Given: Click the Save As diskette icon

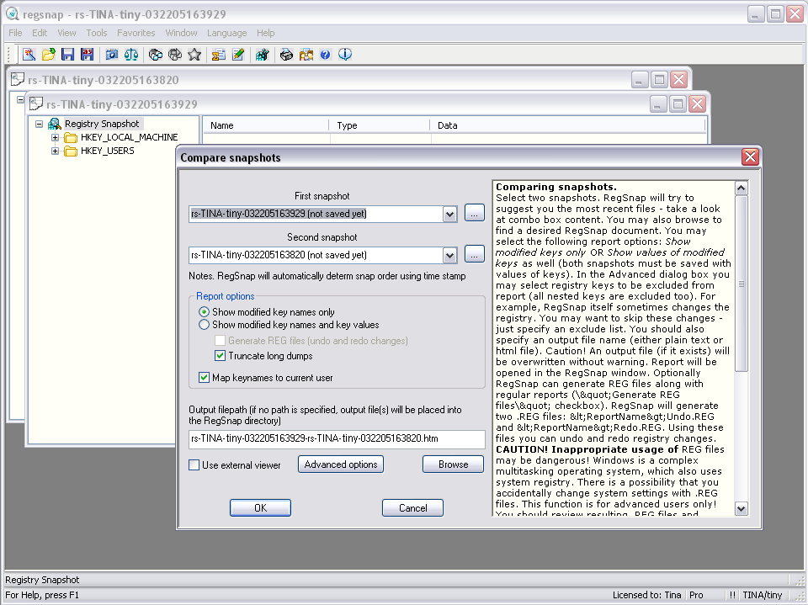Looking at the screenshot, I should (88, 54).
